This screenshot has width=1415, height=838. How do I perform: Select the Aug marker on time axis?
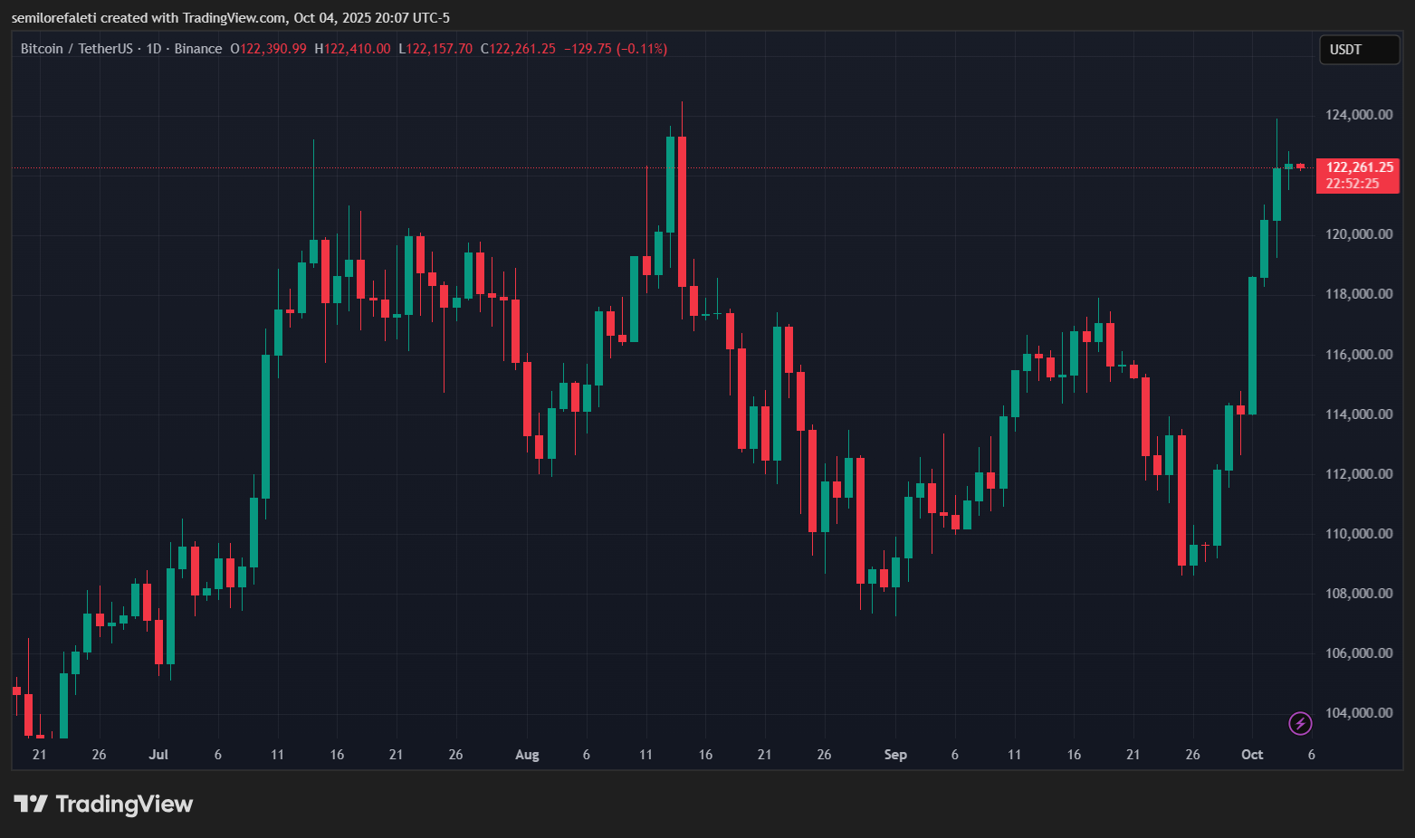tap(527, 755)
